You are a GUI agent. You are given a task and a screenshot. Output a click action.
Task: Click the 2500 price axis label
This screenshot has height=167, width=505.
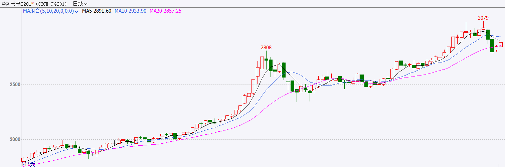pyautogui.click(x=15, y=84)
